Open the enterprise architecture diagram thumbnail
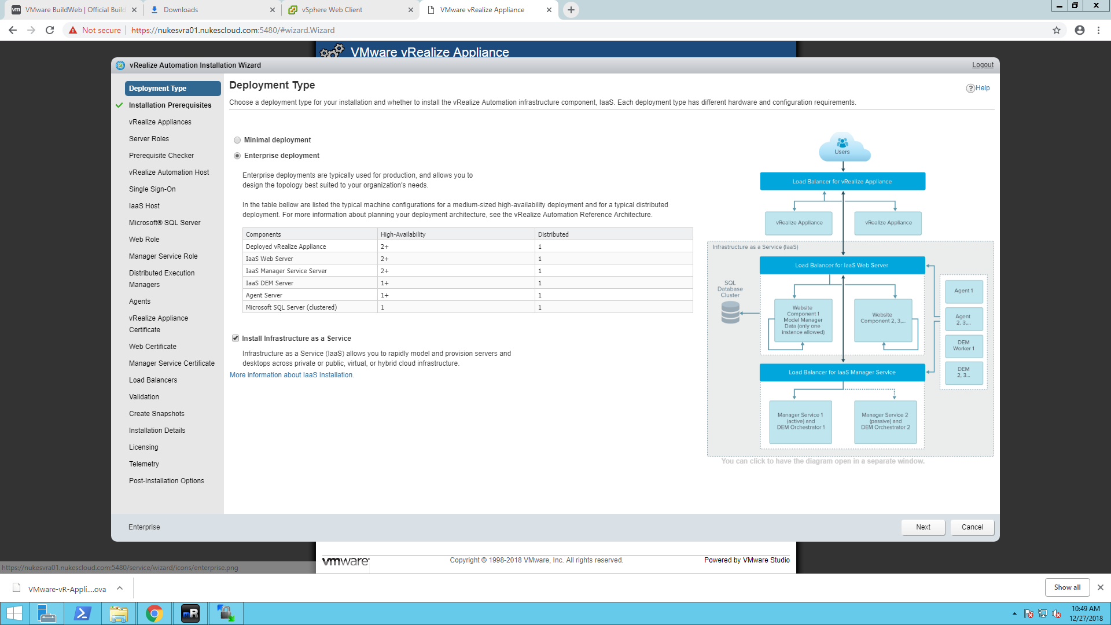The image size is (1111, 625). (x=850, y=293)
